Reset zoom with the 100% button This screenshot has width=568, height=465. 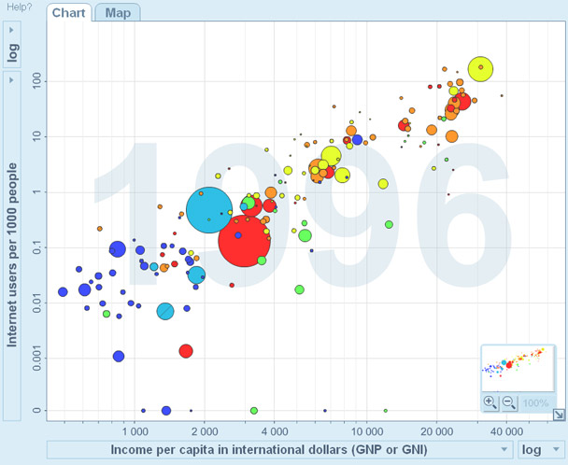tap(535, 402)
